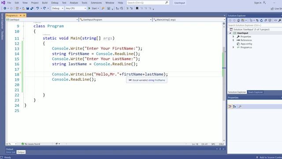The image size is (282, 159).
Task: Open the Build menu
Action: click(45, 3)
